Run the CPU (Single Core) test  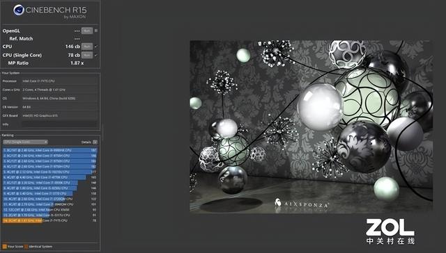pos(87,55)
